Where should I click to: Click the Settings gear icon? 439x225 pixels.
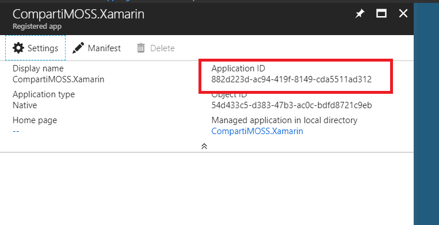(x=18, y=48)
